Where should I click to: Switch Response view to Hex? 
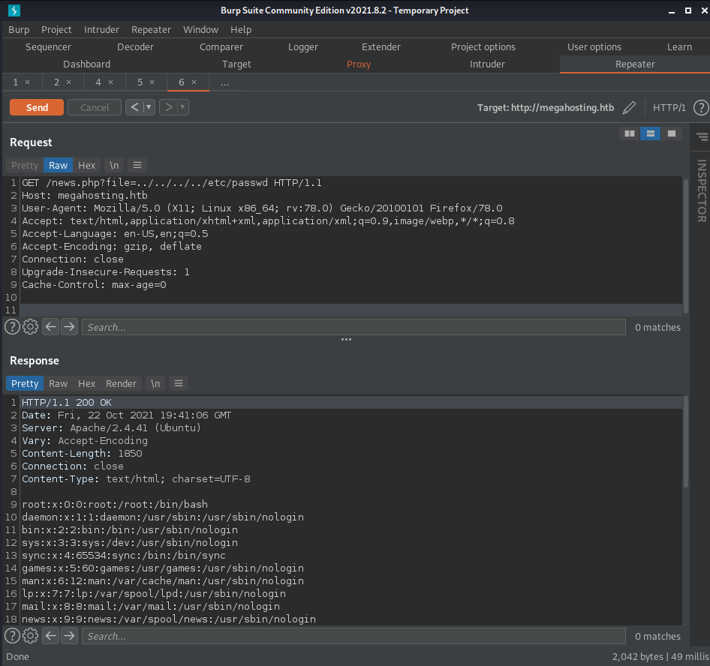point(86,383)
